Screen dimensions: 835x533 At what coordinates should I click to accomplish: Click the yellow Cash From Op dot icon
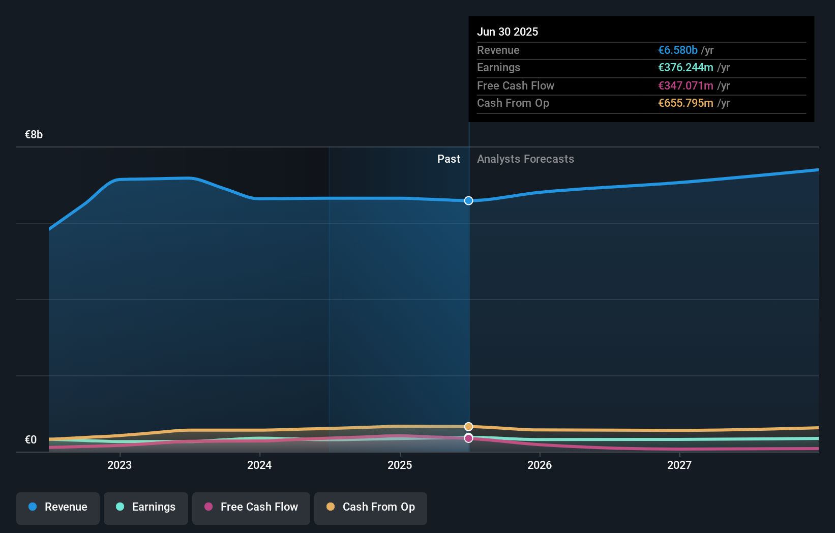click(331, 507)
